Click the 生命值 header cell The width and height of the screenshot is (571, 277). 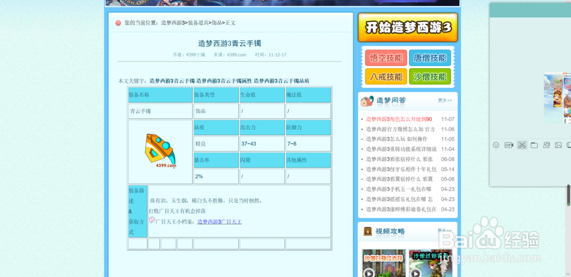click(262, 95)
